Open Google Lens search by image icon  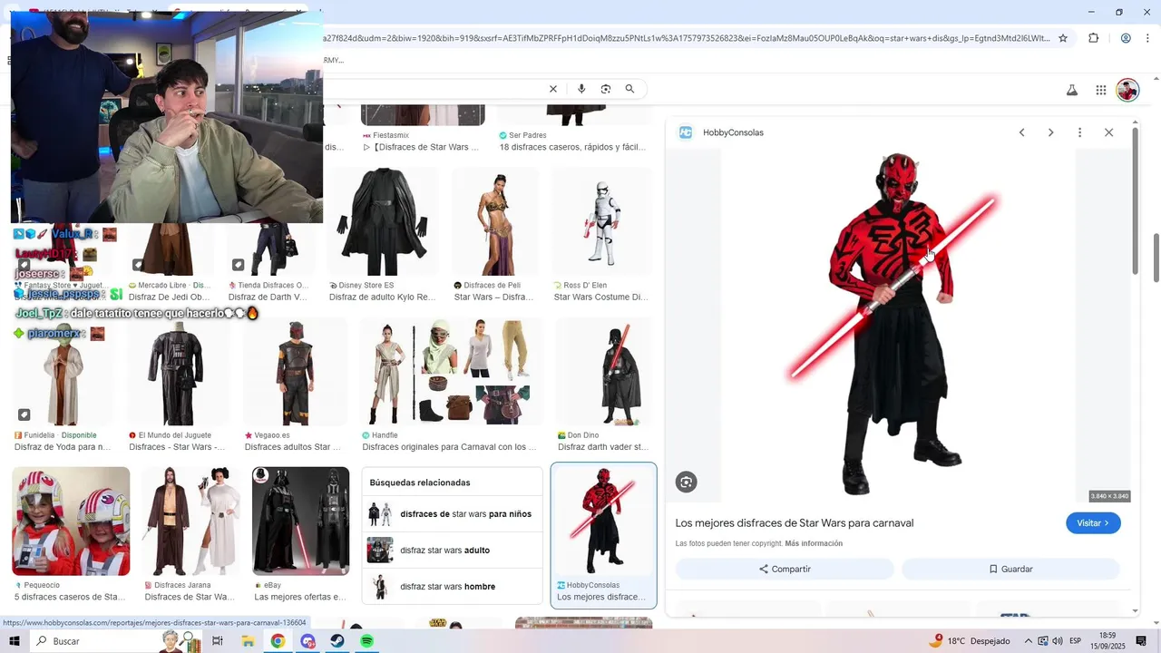pyautogui.click(x=605, y=89)
